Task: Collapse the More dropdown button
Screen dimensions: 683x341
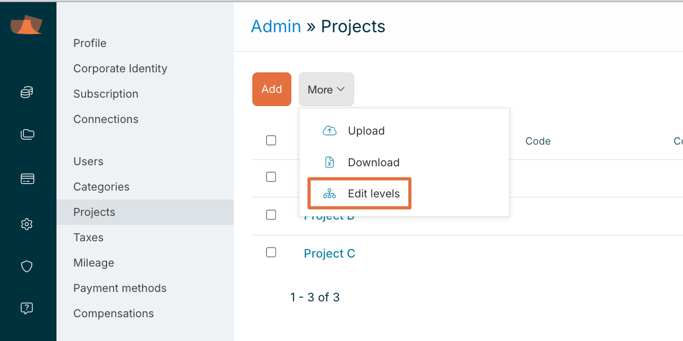Action: (x=326, y=90)
